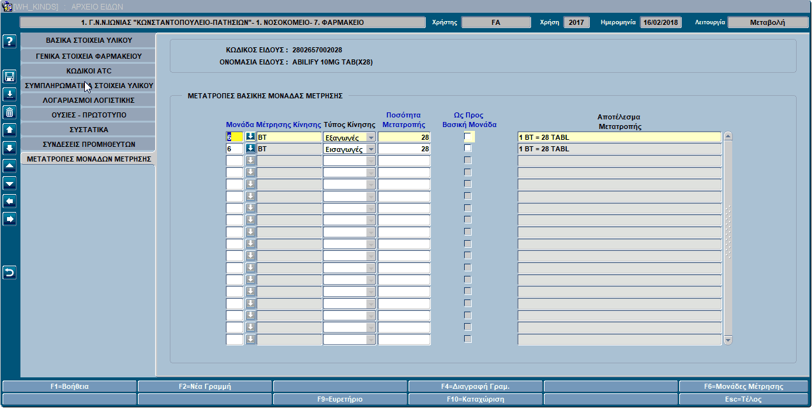
Task: Click the BT unit name field in the Εξαγωγές row
Action: click(289, 137)
